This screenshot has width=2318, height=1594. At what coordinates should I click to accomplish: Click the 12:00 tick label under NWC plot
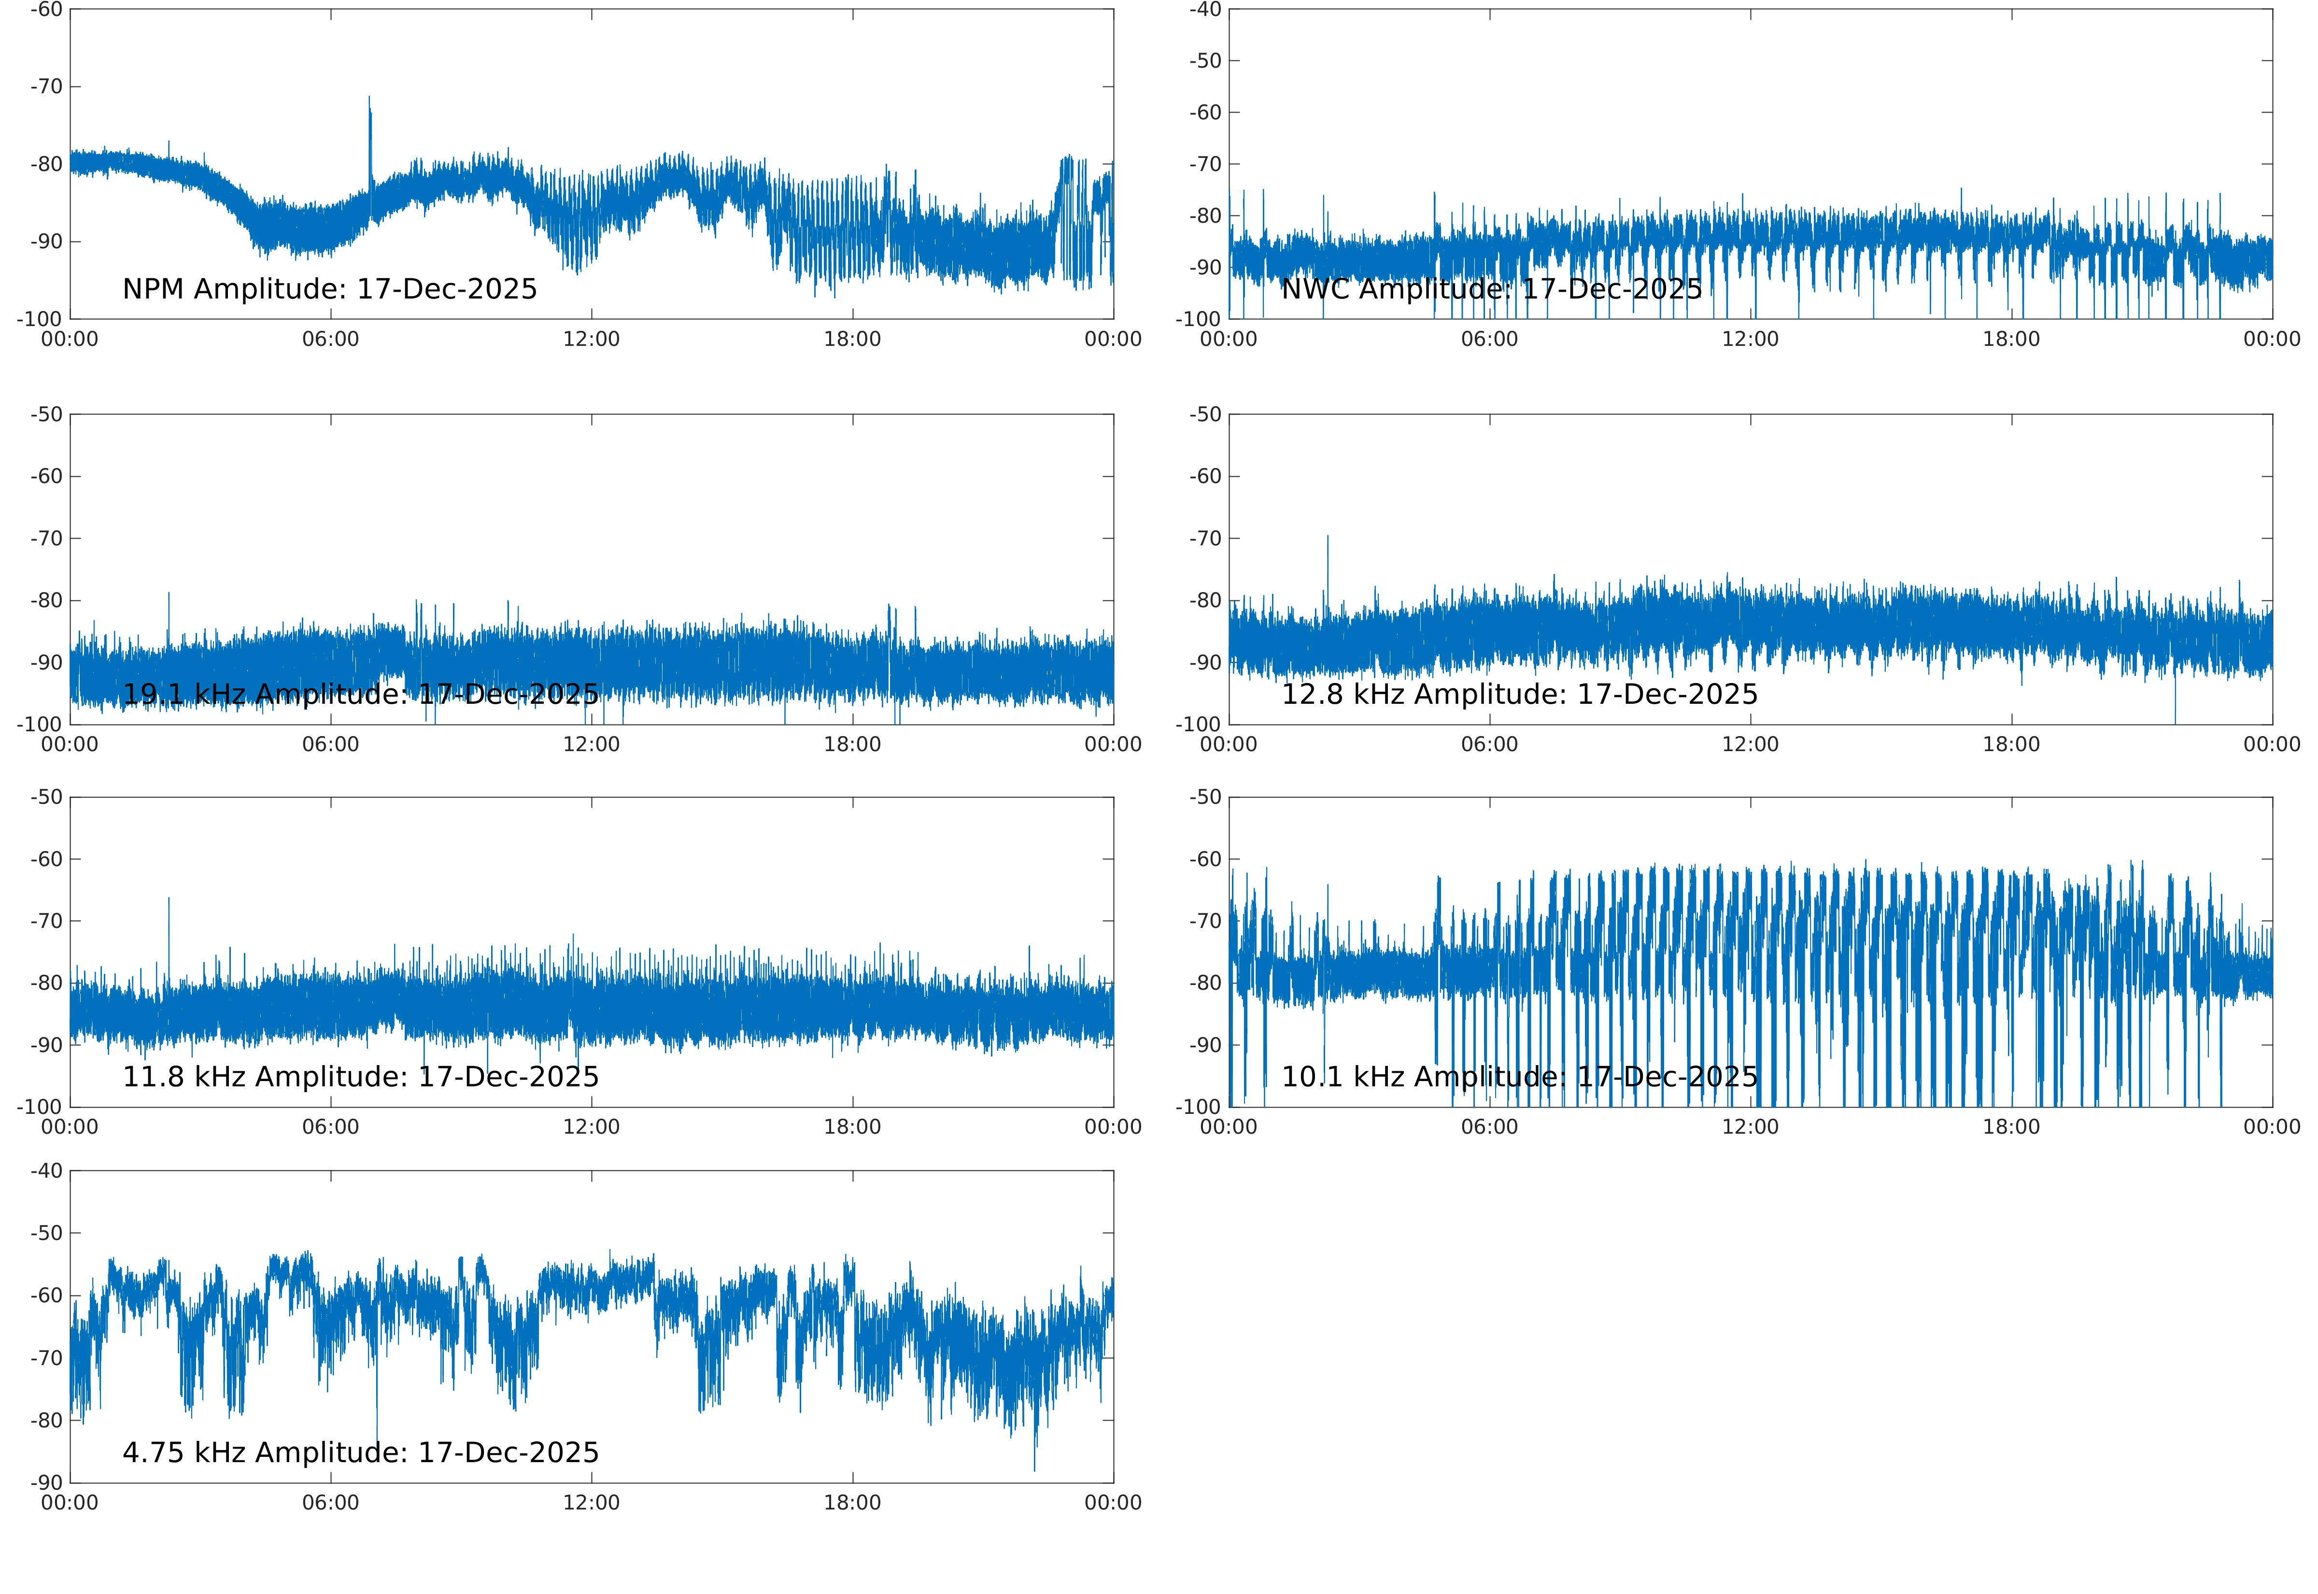click(1750, 340)
